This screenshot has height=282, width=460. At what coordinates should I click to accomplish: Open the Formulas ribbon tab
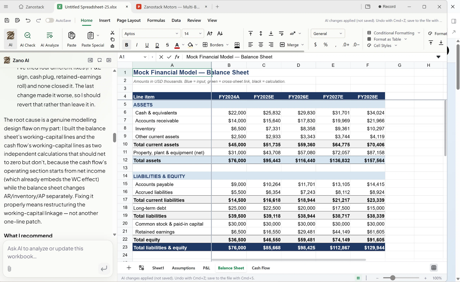[156, 20]
